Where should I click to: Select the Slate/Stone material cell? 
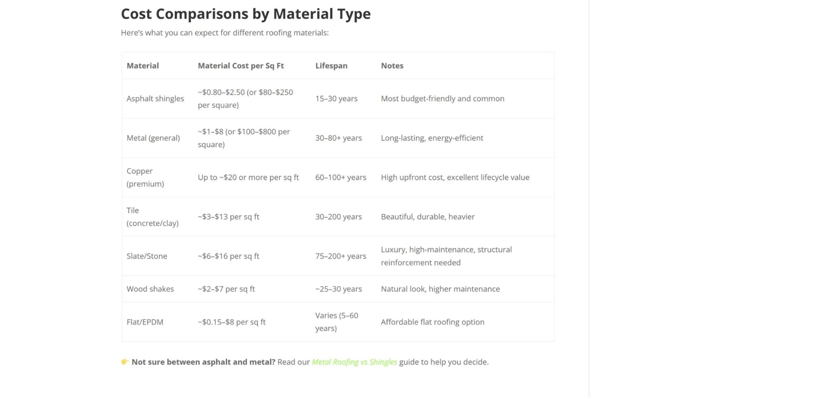[x=147, y=256]
